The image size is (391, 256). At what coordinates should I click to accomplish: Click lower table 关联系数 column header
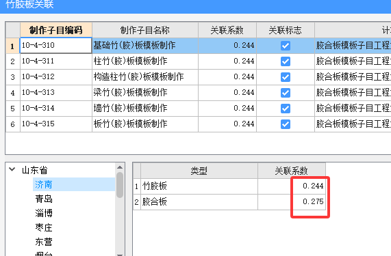click(x=292, y=171)
